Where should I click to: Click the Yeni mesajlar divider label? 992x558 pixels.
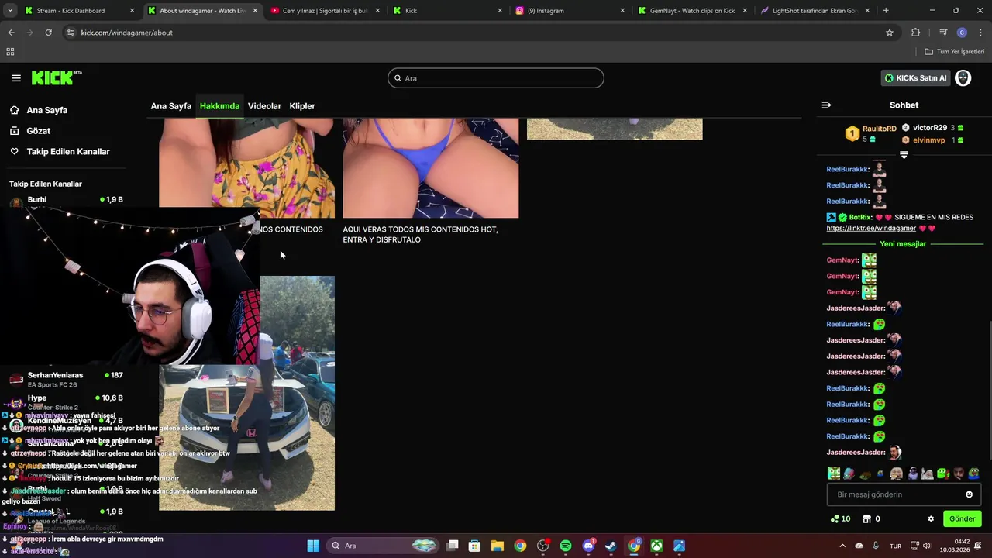coord(903,244)
